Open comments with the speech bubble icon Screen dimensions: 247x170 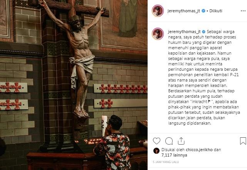click(x=169, y=141)
